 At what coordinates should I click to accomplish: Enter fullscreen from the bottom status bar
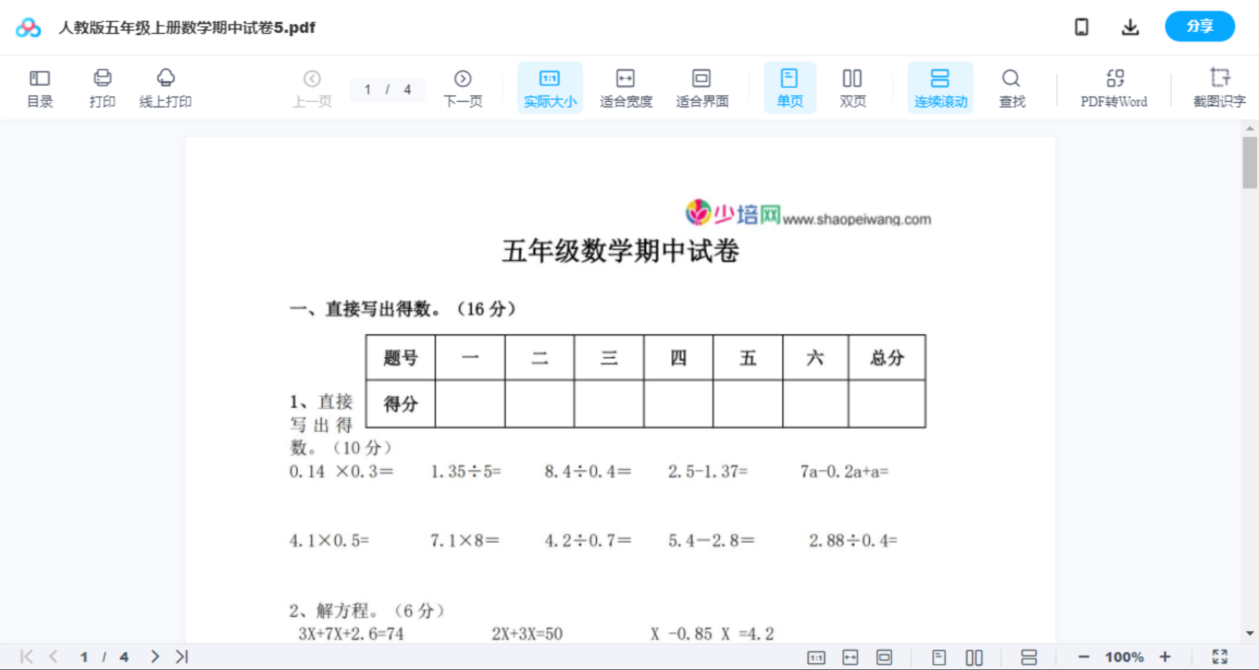1220,656
